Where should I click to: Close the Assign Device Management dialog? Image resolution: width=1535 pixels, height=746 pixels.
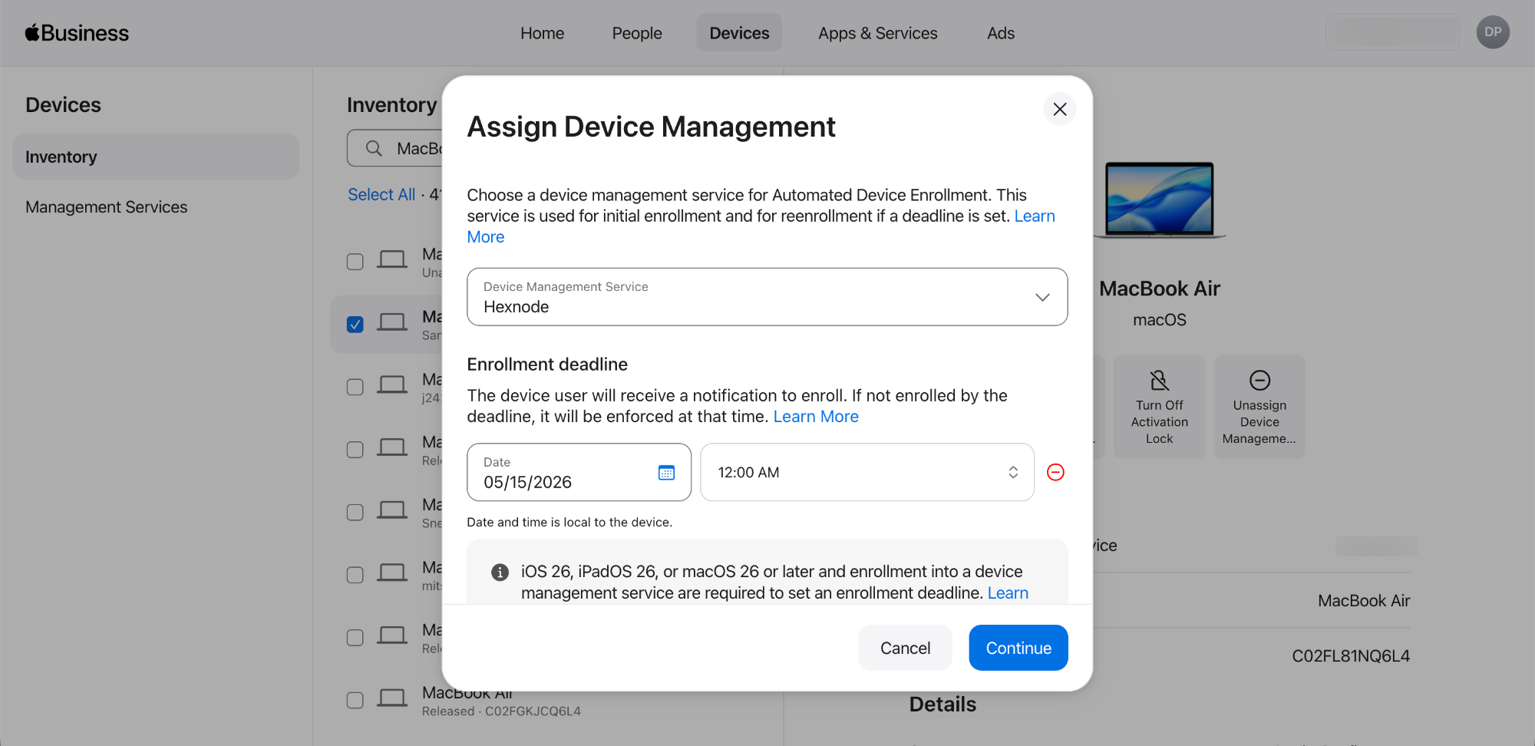[x=1059, y=109]
